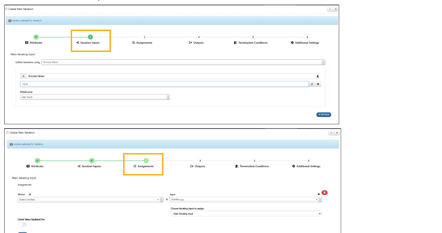The image size is (442, 233).
Task: Click the blue Add Input button
Action: click(x=324, y=115)
